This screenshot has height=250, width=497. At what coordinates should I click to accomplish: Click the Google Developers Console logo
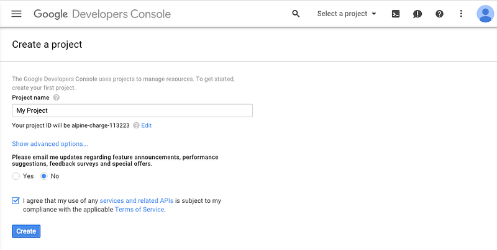pyautogui.click(x=102, y=14)
